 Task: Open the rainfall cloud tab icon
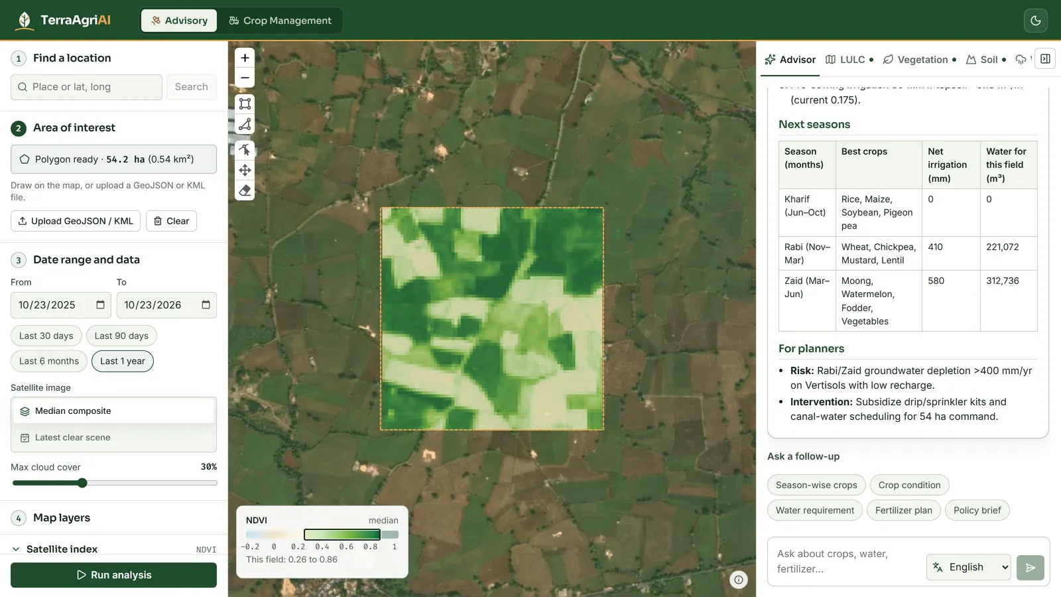1021,59
